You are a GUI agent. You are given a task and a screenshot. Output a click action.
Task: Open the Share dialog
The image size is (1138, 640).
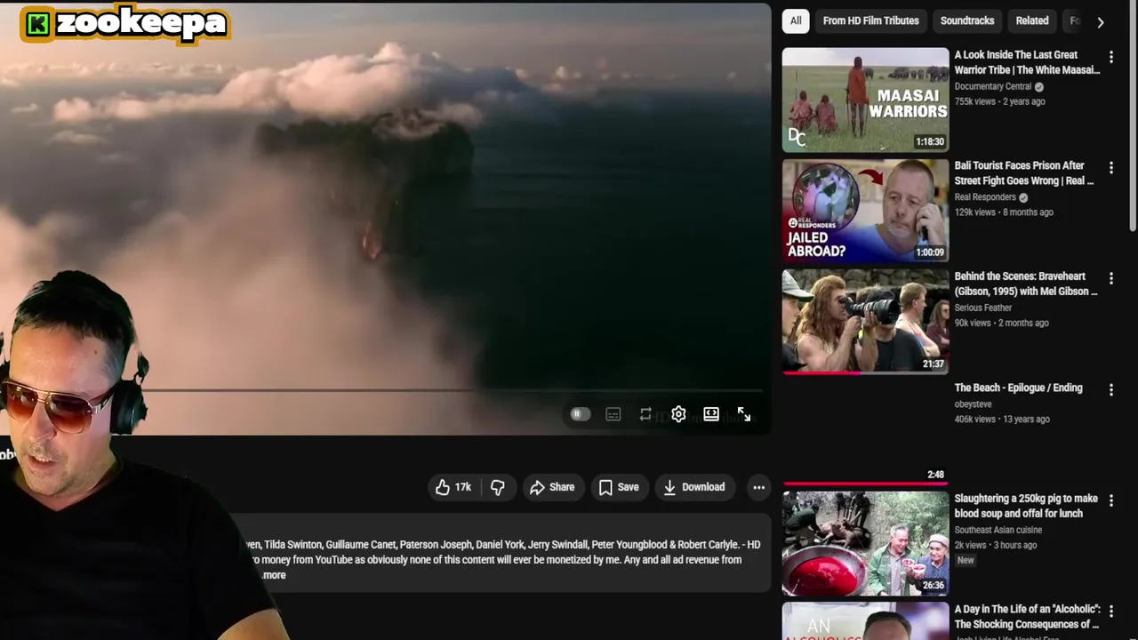click(553, 487)
